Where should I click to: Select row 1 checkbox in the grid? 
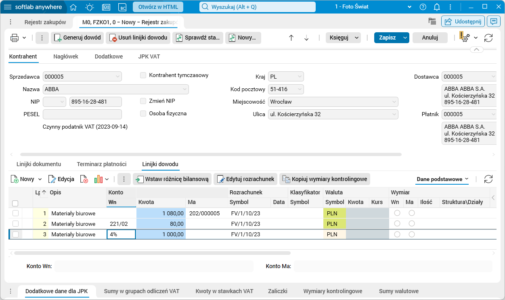tap(15, 213)
